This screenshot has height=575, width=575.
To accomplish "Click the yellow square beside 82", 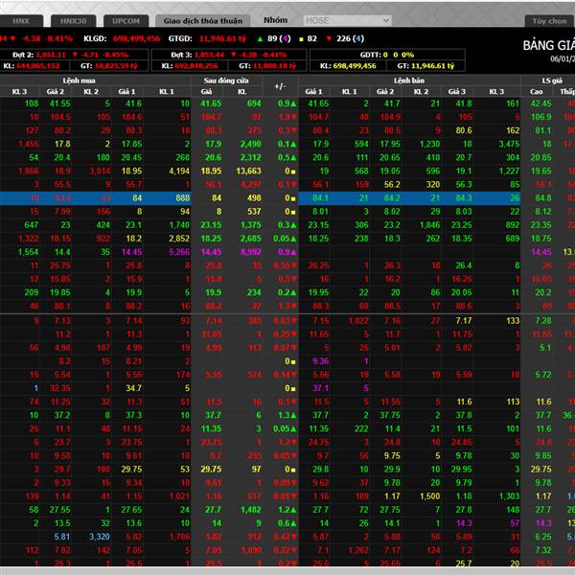I will (301, 39).
